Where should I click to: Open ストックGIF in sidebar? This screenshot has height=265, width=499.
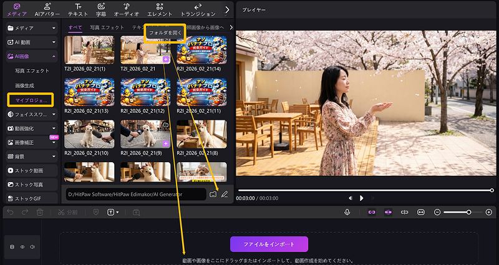(x=32, y=199)
